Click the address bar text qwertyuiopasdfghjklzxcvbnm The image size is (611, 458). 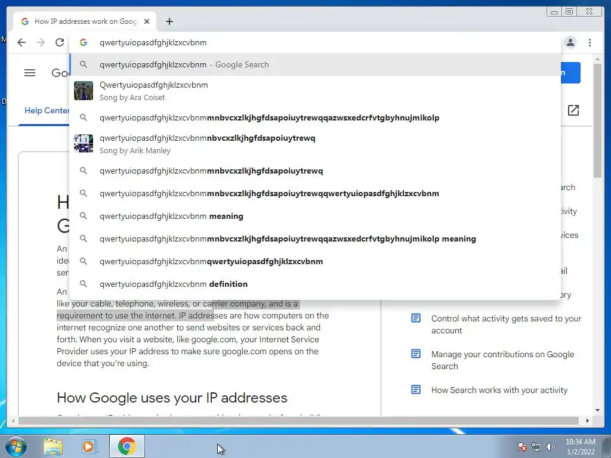[x=153, y=43]
